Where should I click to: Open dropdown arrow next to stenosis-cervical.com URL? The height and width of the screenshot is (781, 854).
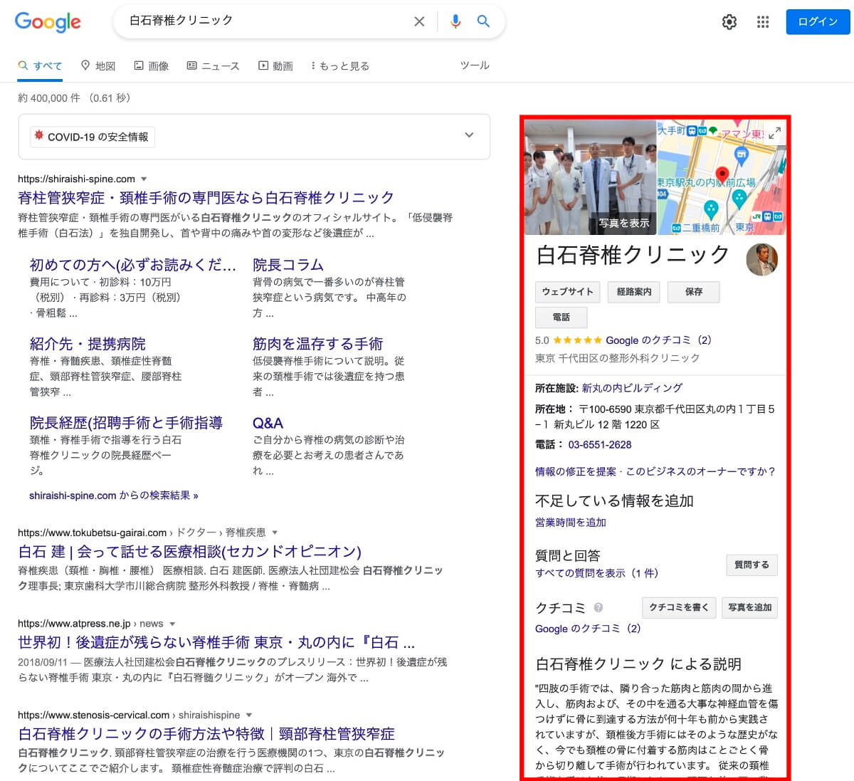pyautogui.click(x=249, y=715)
